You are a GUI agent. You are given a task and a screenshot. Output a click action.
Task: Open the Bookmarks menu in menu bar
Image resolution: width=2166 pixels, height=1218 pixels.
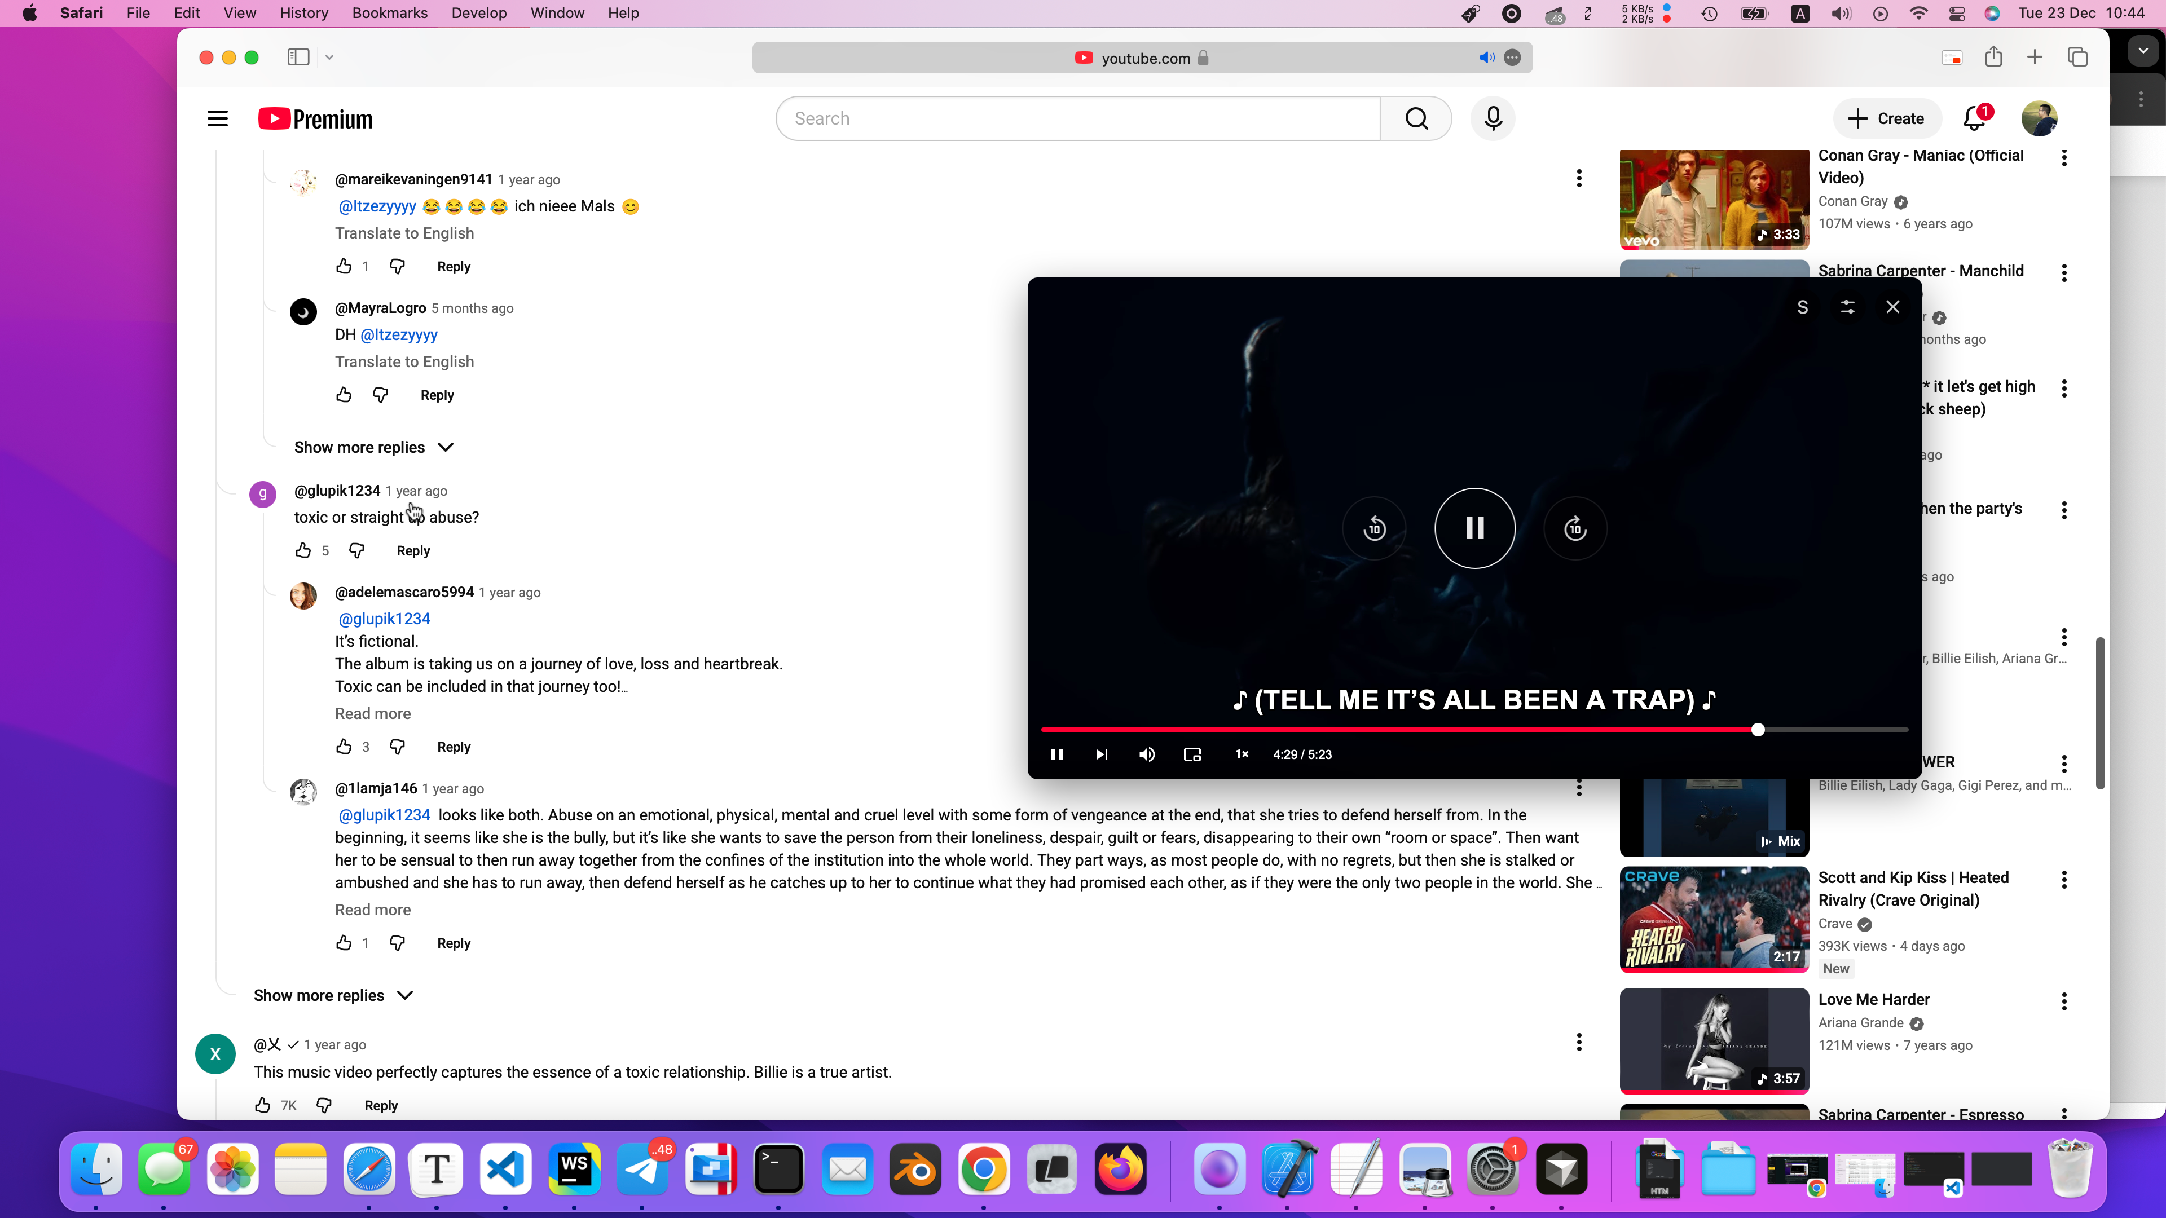[x=389, y=12]
